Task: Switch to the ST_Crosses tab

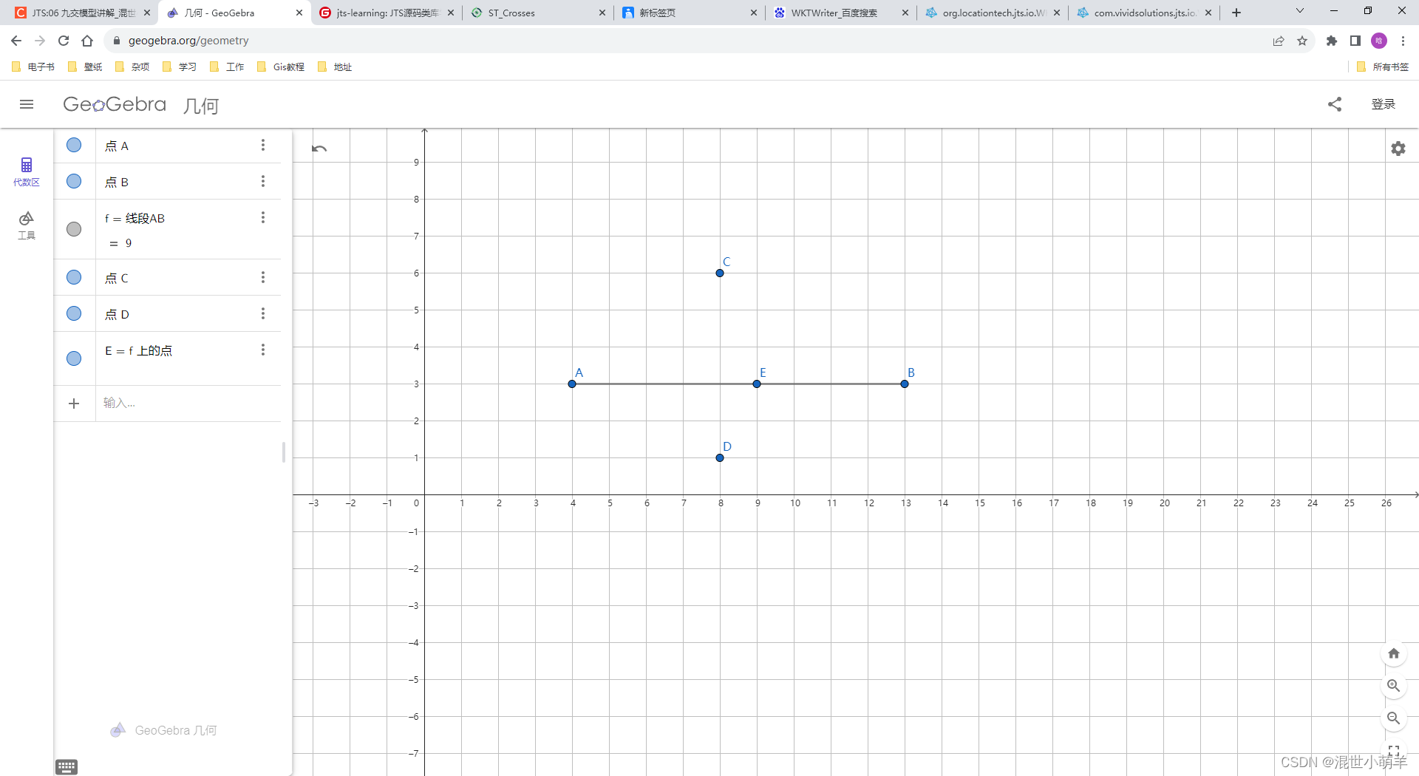Action: (x=538, y=13)
